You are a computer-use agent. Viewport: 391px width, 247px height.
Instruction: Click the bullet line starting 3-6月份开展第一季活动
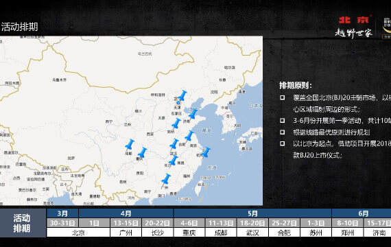click(342, 121)
